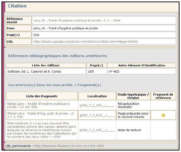The image size is (181, 152).
Task: Click 'Occurrence(s) dans les manuscrits / Fragment(s)' heading
Action: [x=54, y=85]
